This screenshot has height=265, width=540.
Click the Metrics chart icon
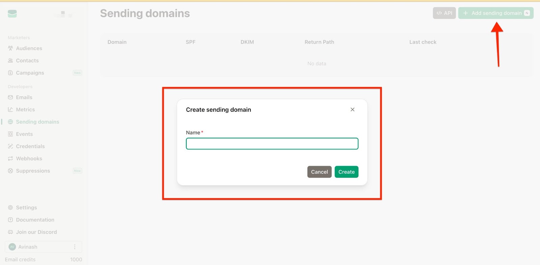(x=10, y=109)
